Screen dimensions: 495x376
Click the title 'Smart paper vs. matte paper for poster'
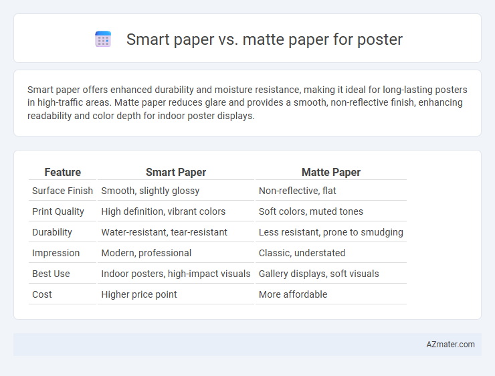tap(264, 39)
